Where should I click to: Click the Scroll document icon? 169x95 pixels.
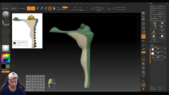[x=143, y=20]
